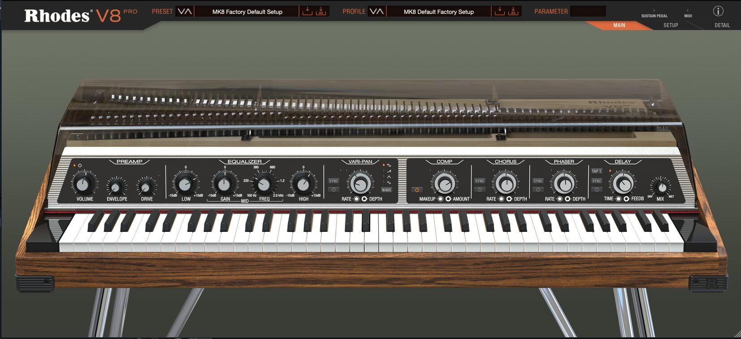Click the equalizer HIGH knob
This screenshot has width=741, height=339.
303,183
